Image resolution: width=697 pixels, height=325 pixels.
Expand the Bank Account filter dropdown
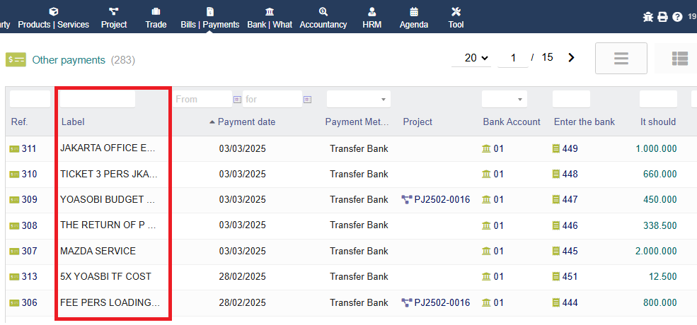click(x=504, y=100)
